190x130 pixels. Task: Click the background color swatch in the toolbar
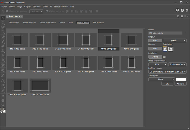point(4,111)
